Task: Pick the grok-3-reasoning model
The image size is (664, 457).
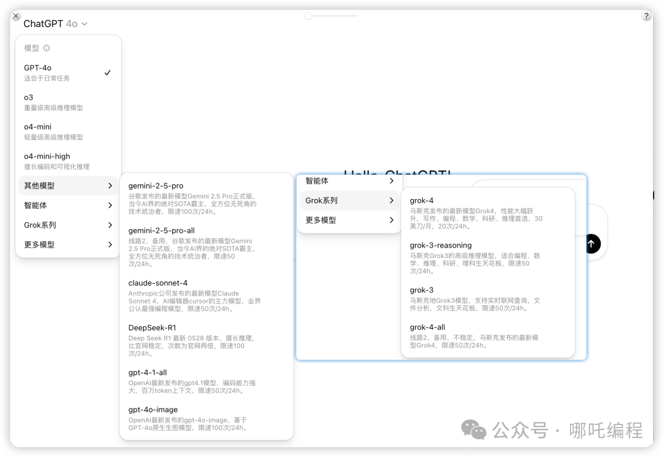Action: (488, 258)
